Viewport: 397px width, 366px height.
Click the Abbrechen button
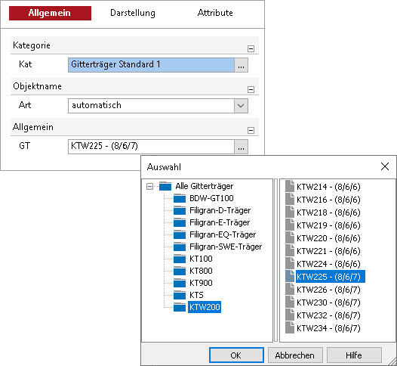point(295,355)
